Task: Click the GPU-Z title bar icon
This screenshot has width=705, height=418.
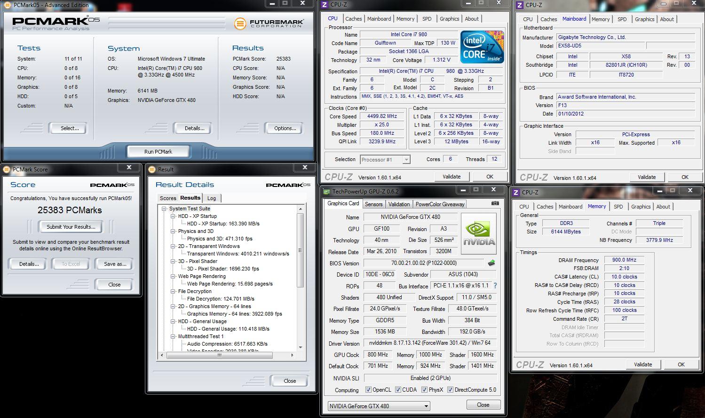Action: (x=327, y=191)
